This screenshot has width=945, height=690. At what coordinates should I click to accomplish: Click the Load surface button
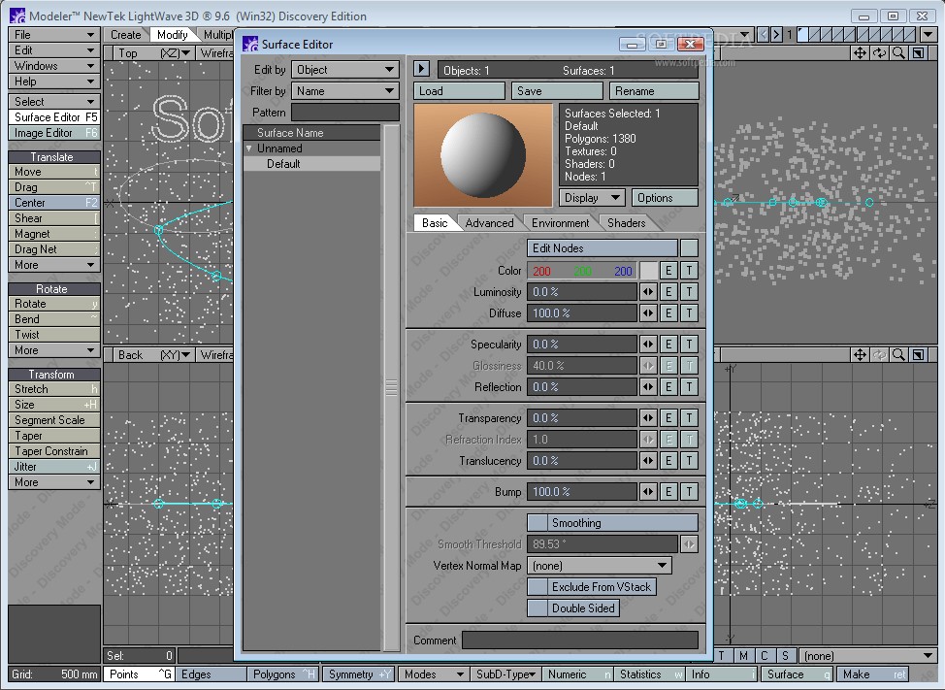tap(458, 89)
